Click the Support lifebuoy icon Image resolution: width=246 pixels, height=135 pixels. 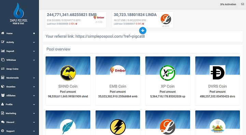click(2, 131)
